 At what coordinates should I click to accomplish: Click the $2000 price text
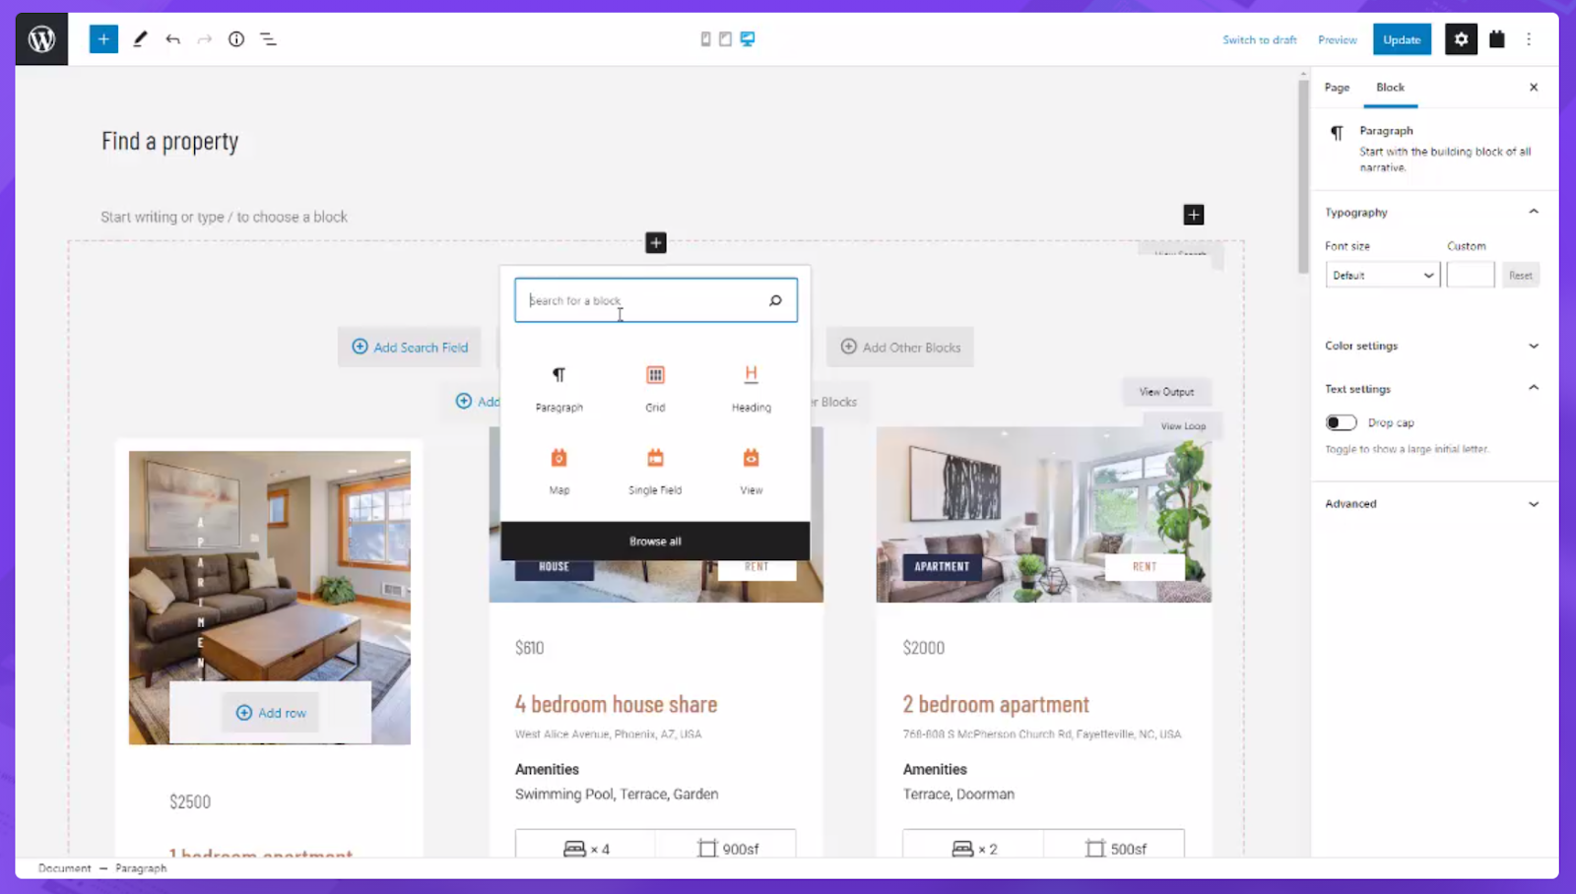tap(923, 648)
